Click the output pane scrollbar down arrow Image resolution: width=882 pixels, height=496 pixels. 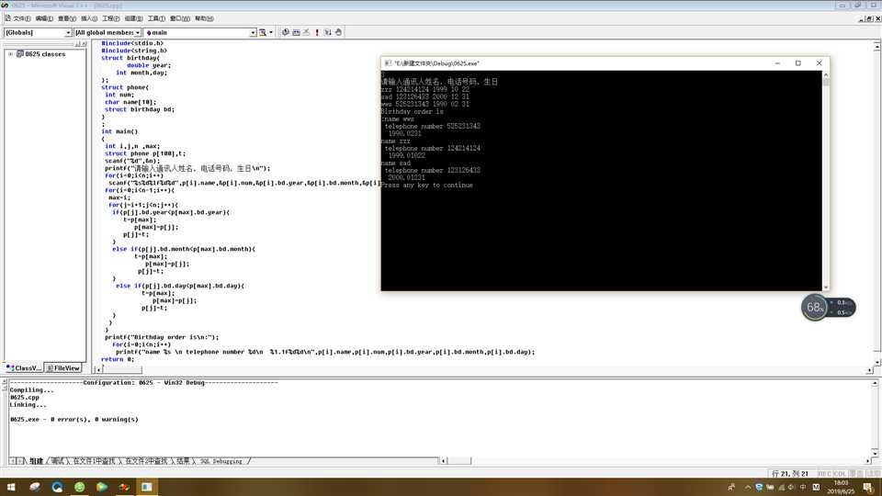(x=875, y=452)
